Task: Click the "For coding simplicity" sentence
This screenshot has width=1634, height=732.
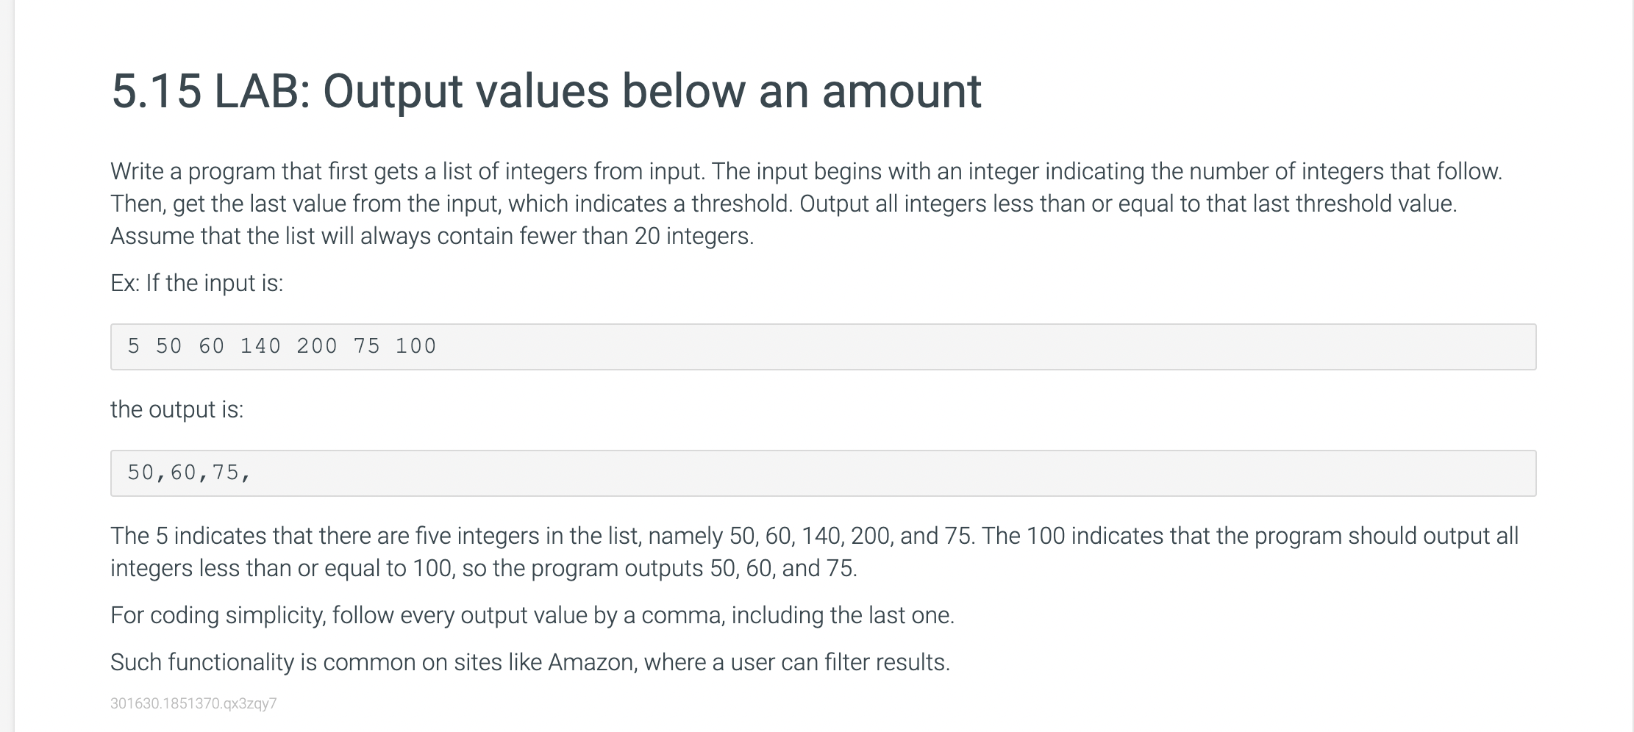Action: click(532, 615)
